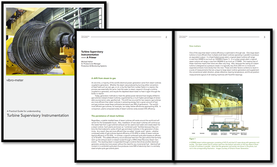Click page number 3 in the header

[x=264, y=37]
